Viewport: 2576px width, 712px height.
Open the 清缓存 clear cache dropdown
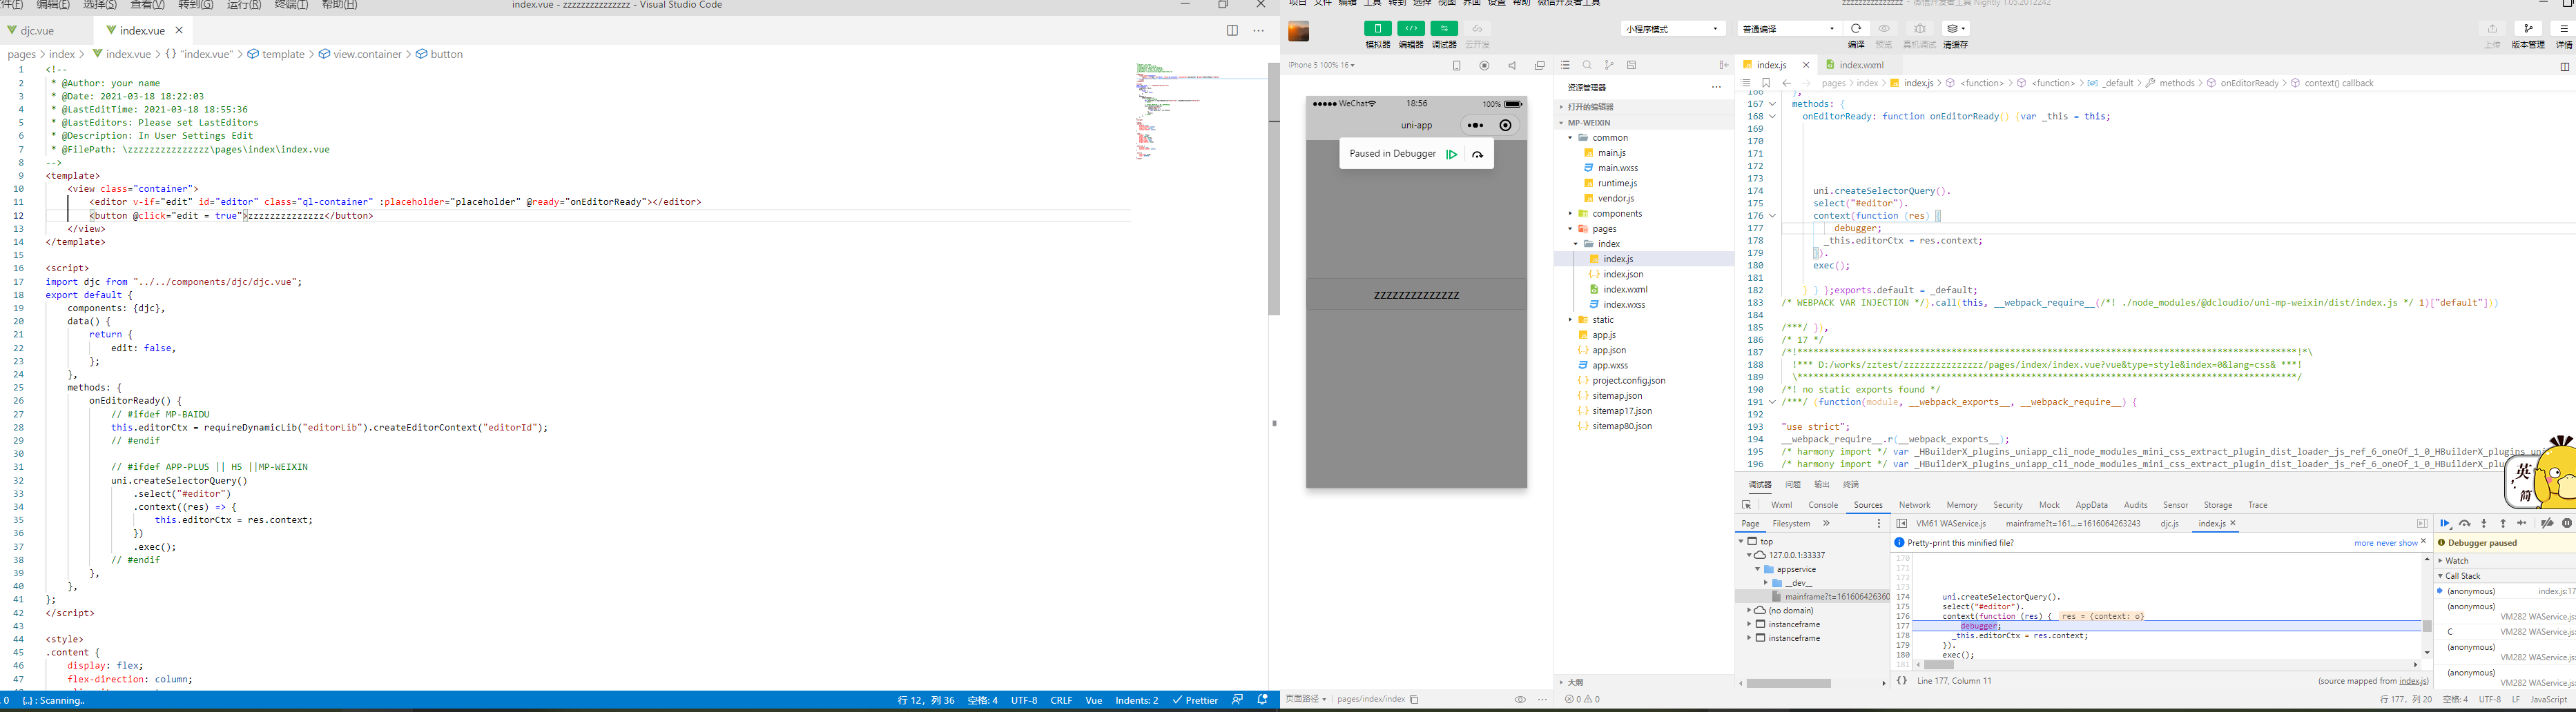[x=1956, y=29]
